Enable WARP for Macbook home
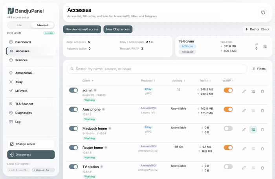The height and width of the screenshot is (179, 275). click(228, 128)
